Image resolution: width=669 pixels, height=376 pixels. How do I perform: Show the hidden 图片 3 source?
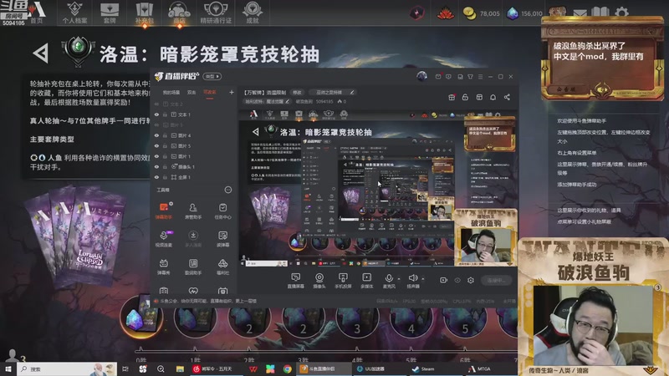(x=156, y=124)
